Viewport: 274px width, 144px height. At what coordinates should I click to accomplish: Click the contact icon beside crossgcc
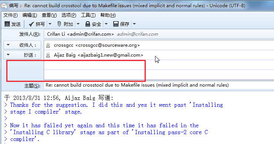click(x=48, y=46)
